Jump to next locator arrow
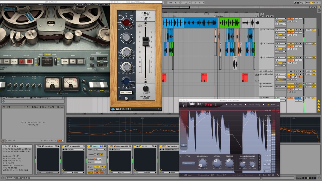The image size is (322, 181). [263, 16]
